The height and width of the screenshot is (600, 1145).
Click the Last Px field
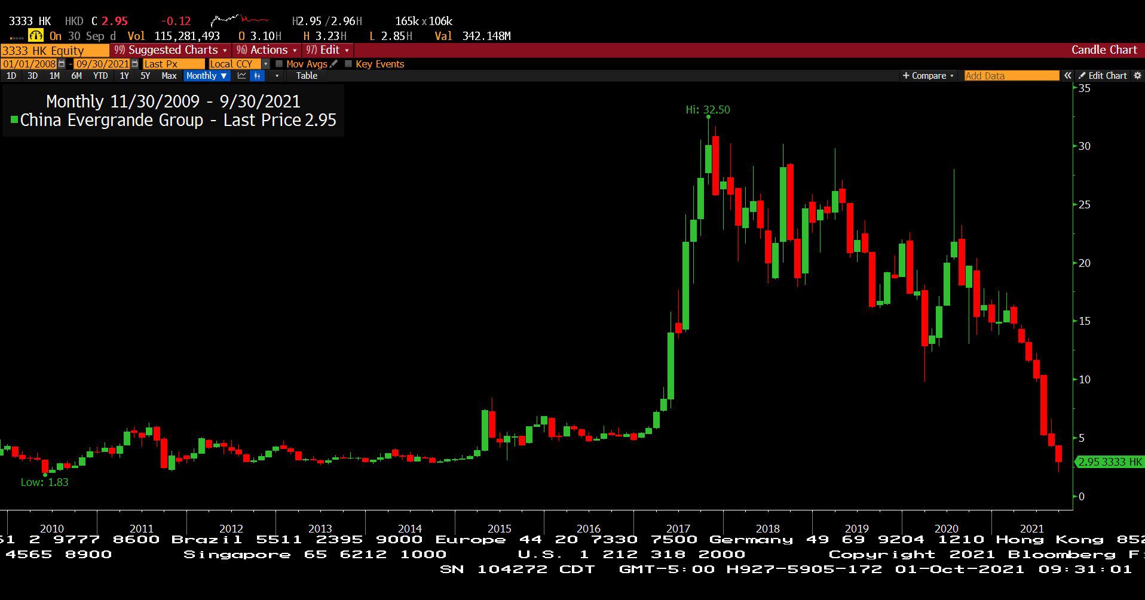173,64
